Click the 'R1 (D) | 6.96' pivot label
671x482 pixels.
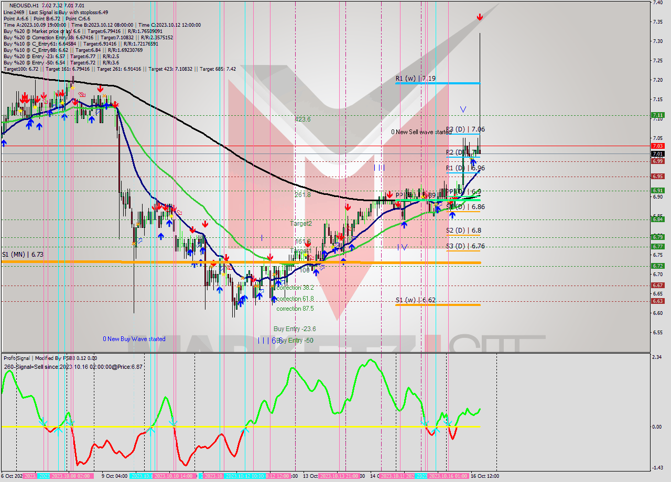tap(466, 168)
